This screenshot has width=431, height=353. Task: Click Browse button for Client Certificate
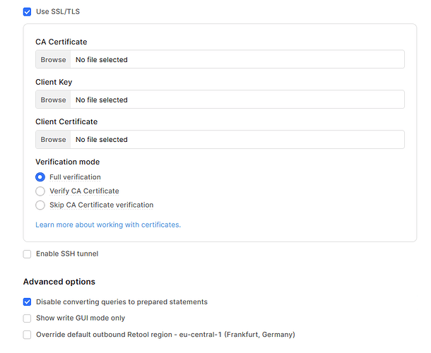point(53,140)
